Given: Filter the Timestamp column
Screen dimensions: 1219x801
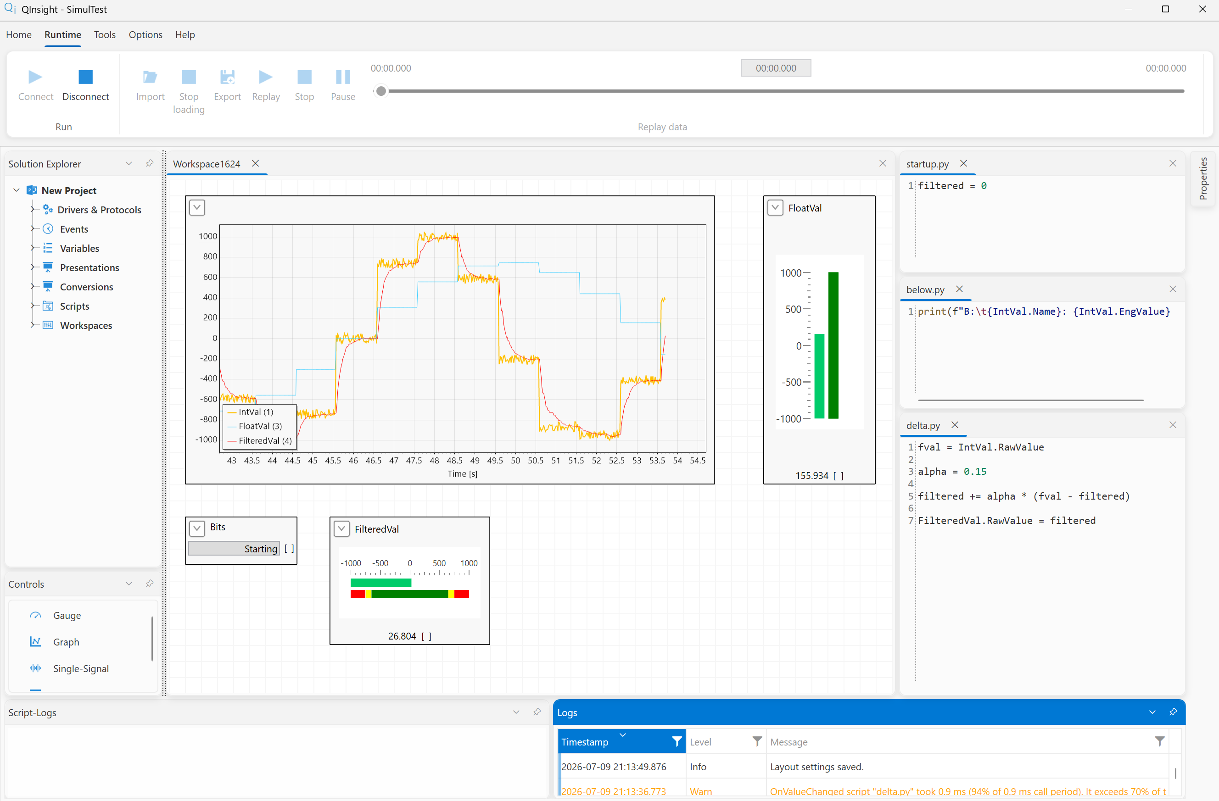Looking at the screenshot, I should click(677, 741).
